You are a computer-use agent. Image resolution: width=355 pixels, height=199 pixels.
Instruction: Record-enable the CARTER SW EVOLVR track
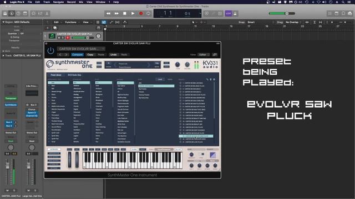tap(68, 38)
